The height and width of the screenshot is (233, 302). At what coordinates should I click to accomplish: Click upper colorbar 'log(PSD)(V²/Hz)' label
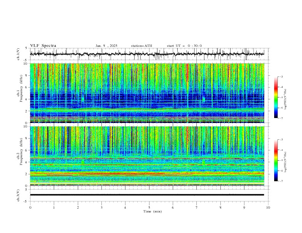pyautogui.click(x=286, y=99)
